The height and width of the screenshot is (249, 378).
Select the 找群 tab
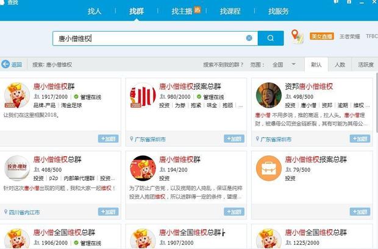click(137, 11)
